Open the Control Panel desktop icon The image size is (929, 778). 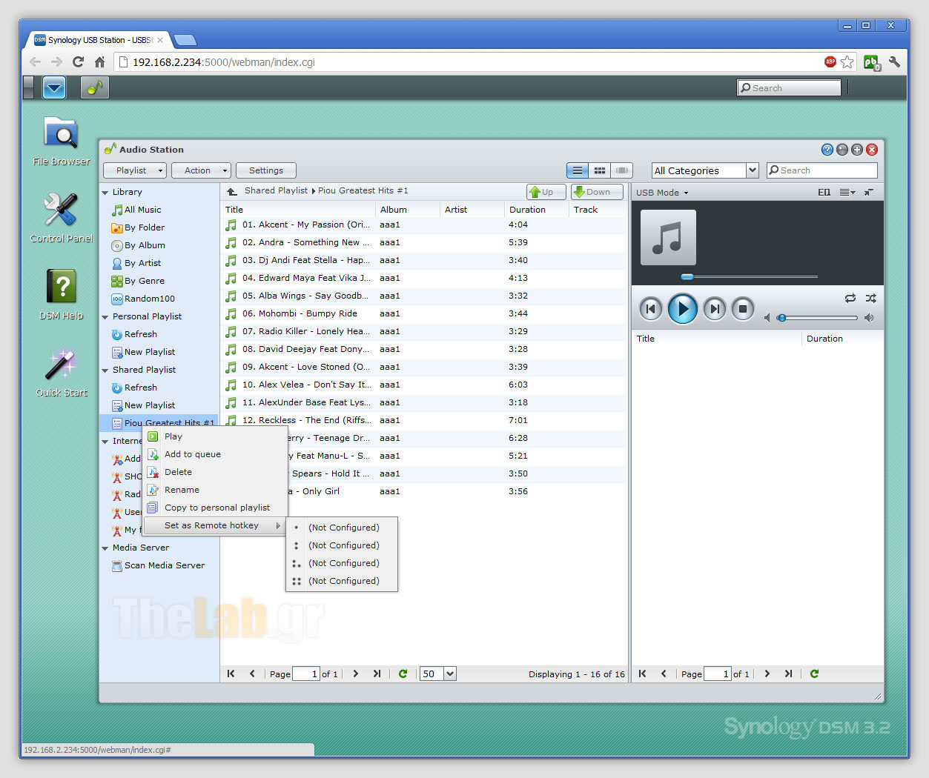[x=61, y=217]
